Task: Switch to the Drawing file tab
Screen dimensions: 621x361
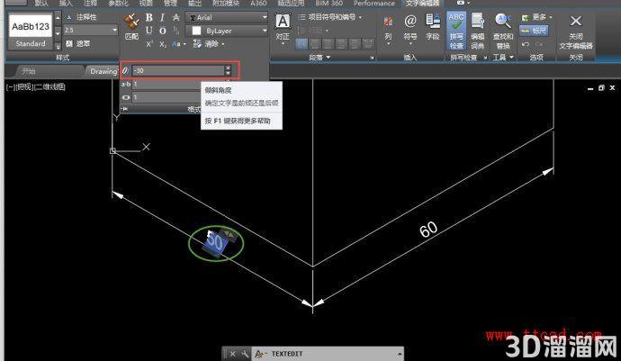Action: point(103,71)
